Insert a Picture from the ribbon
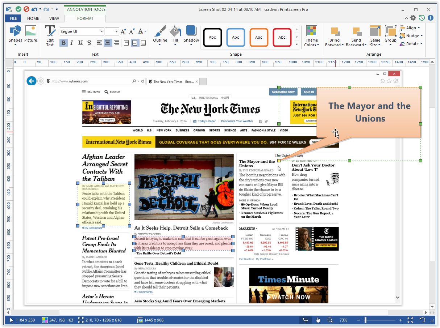The image size is (440, 328). tap(31, 35)
